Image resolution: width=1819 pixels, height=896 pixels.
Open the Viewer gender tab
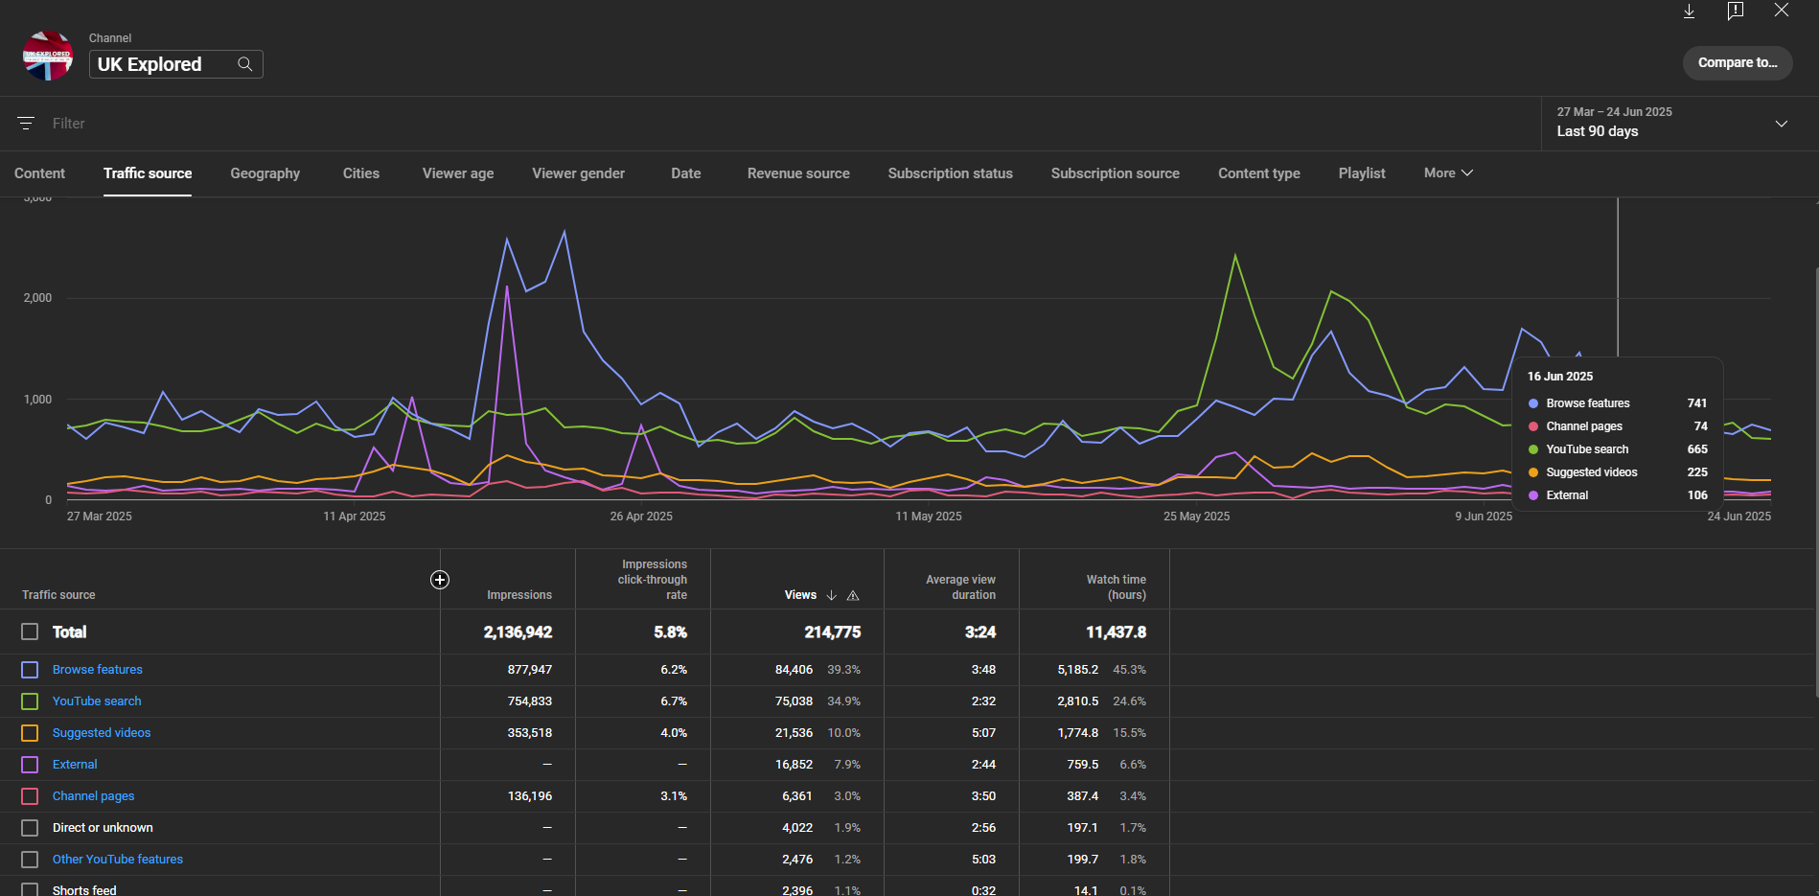click(x=579, y=173)
